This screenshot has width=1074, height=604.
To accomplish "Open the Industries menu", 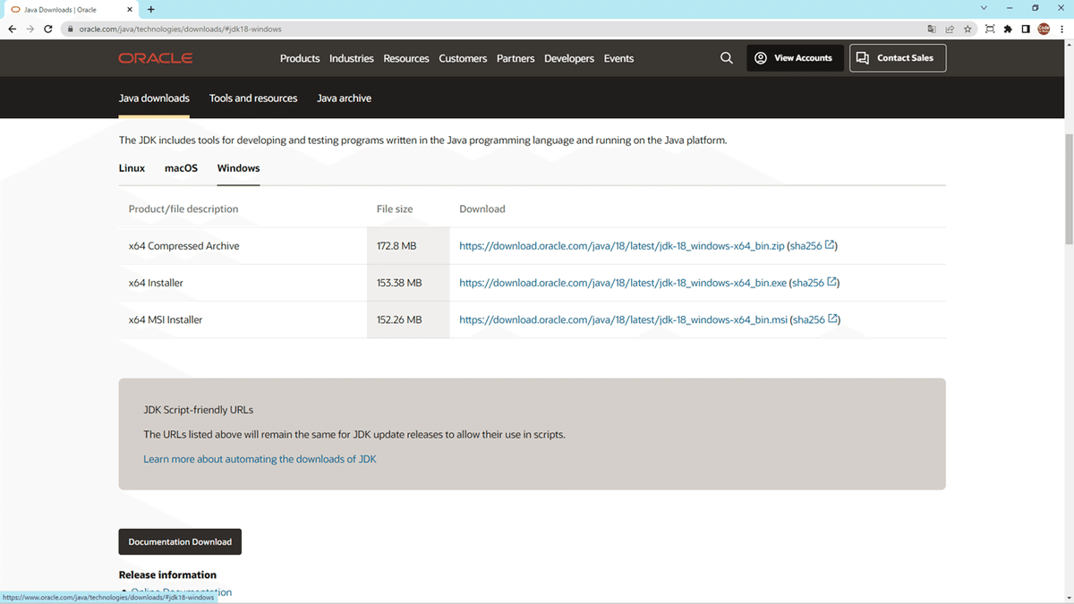I will [x=352, y=58].
